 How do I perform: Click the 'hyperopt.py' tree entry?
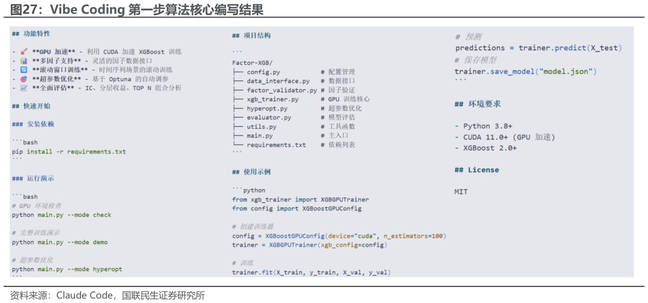[267, 108]
